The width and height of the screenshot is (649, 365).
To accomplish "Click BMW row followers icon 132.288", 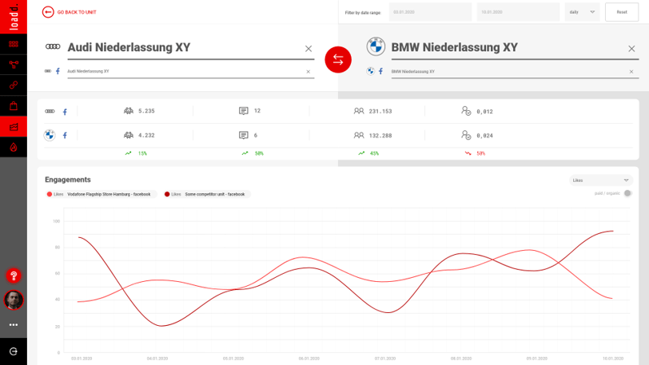I will point(359,135).
